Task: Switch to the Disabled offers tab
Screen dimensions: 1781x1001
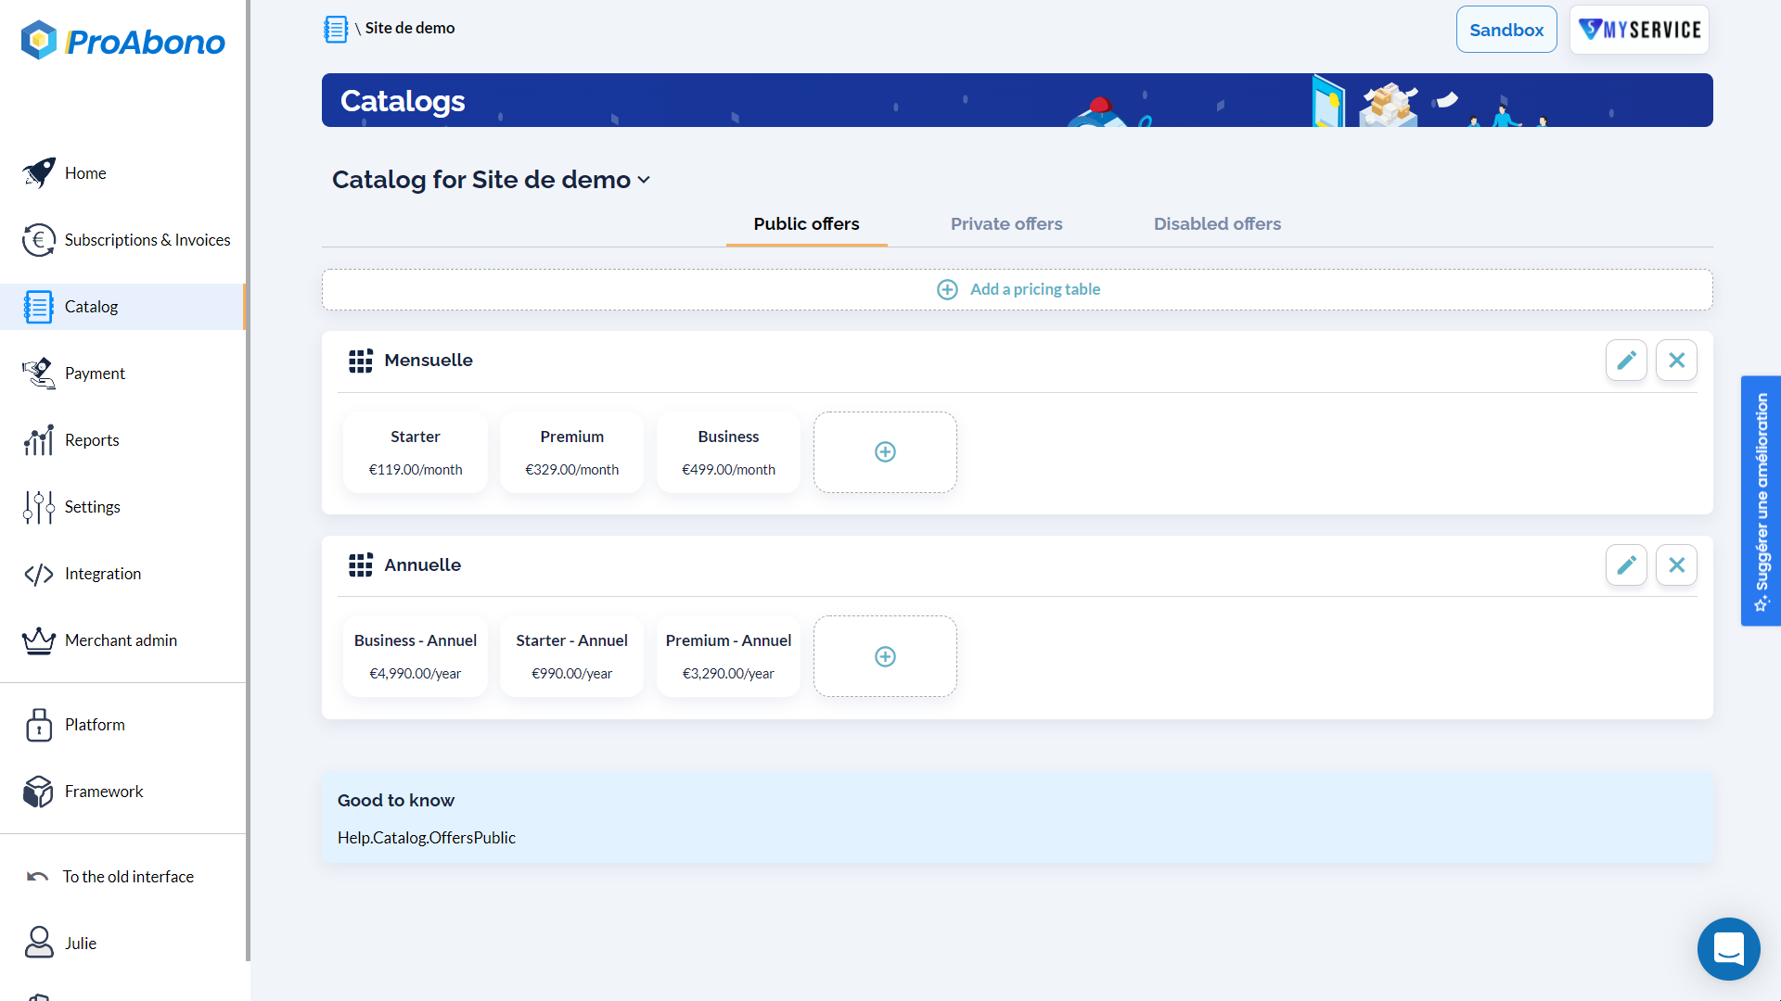Action: [1217, 224]
